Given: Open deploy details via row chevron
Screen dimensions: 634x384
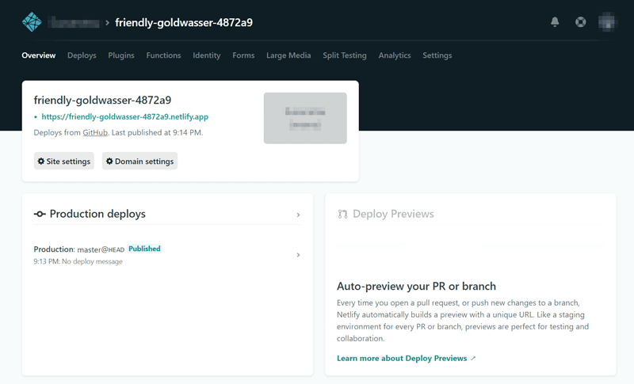Looking at the screenshot, I should pyautogui.click(x=299, y=255).
